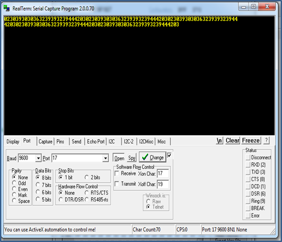Switch to the Port tab
Viewport: 282px width, 242px height.
tap(27, 141)
